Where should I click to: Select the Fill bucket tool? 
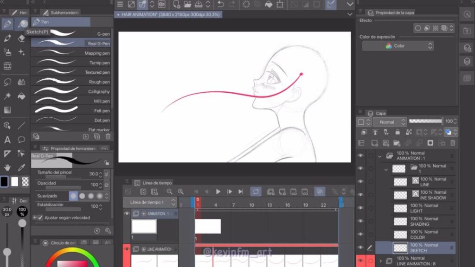[21, 96]
